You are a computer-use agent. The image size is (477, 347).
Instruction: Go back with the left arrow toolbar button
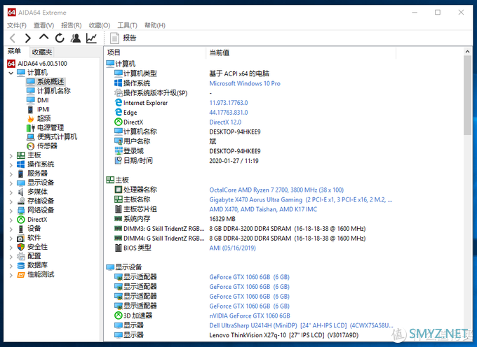pyautogui.click(x=13, y=38)
